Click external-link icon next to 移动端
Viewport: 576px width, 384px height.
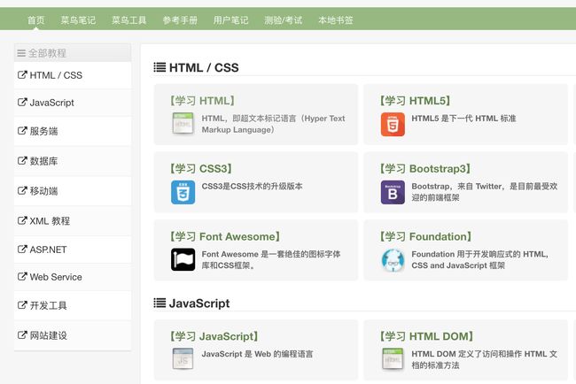click(22, 191)
